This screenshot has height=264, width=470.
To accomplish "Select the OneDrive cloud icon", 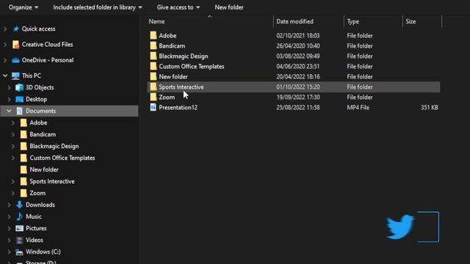I will [x=15, y=60].
